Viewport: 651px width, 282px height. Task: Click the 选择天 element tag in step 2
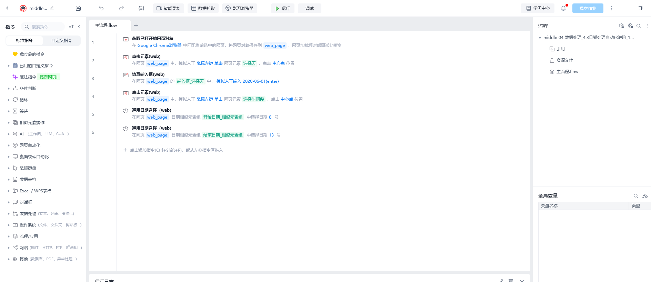pos(250,63)
